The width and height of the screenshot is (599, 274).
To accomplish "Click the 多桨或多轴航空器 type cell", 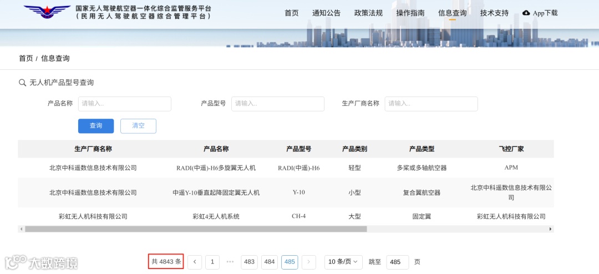I will coord(422,168).
